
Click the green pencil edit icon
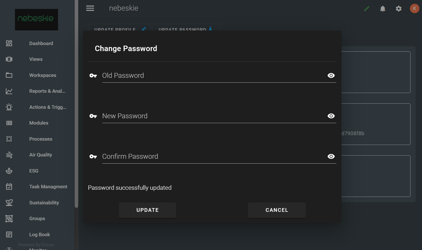pos(367,9)
